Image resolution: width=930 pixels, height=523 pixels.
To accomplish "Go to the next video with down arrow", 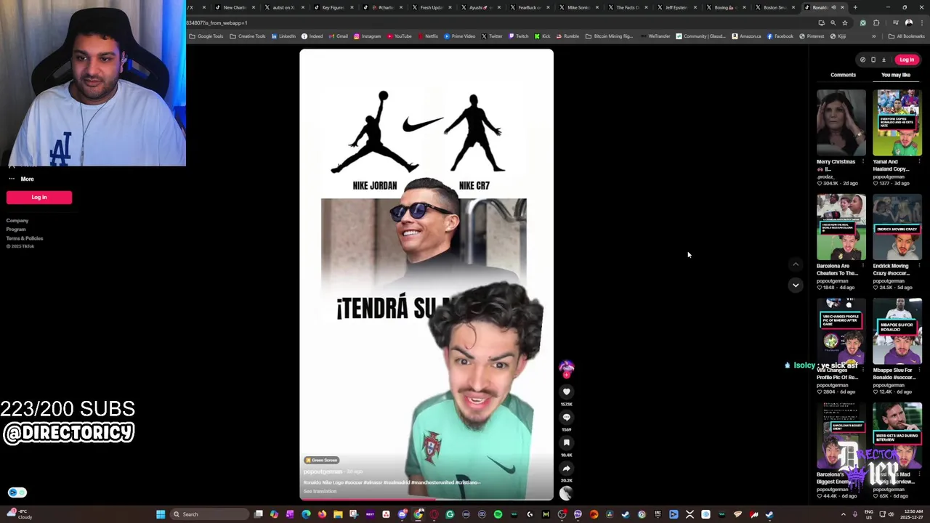I will [796, 285].
